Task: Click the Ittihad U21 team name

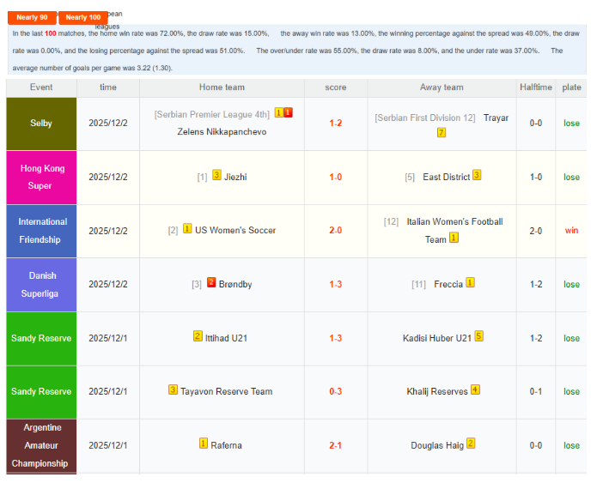Action: (226, 338)
